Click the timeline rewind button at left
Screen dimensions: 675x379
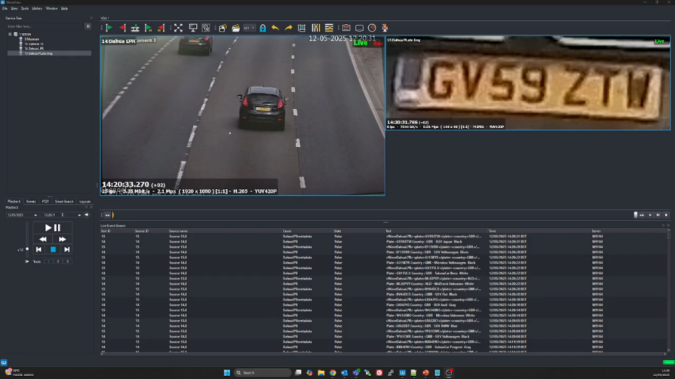click(107, 215)
